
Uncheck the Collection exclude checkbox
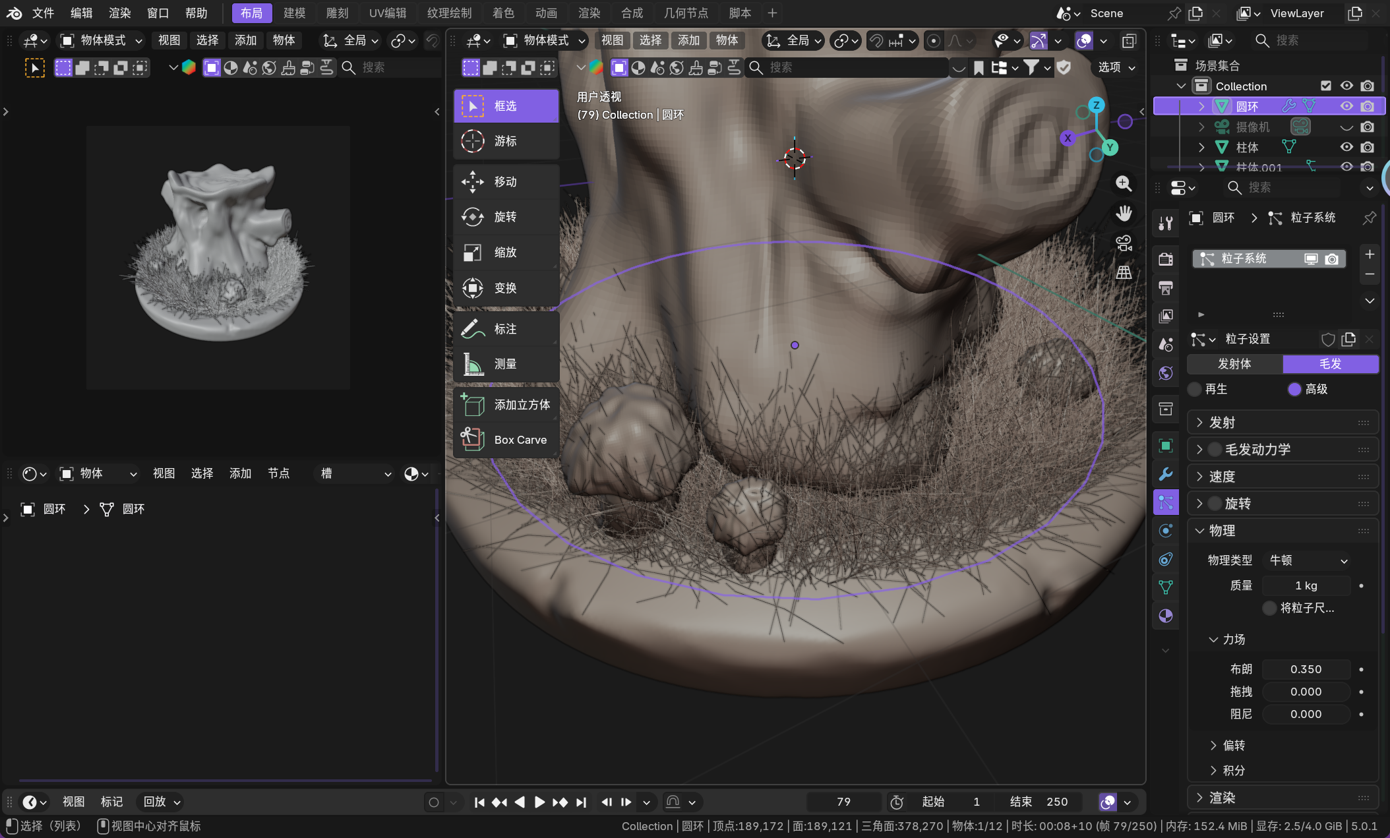1326,86
